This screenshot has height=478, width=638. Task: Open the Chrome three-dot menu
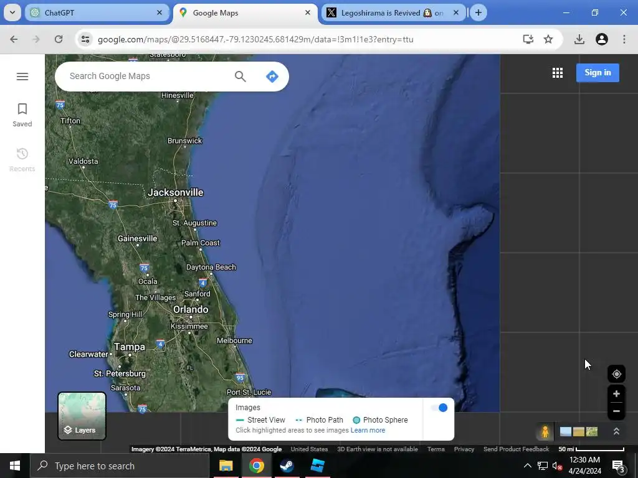pos(624,39)
